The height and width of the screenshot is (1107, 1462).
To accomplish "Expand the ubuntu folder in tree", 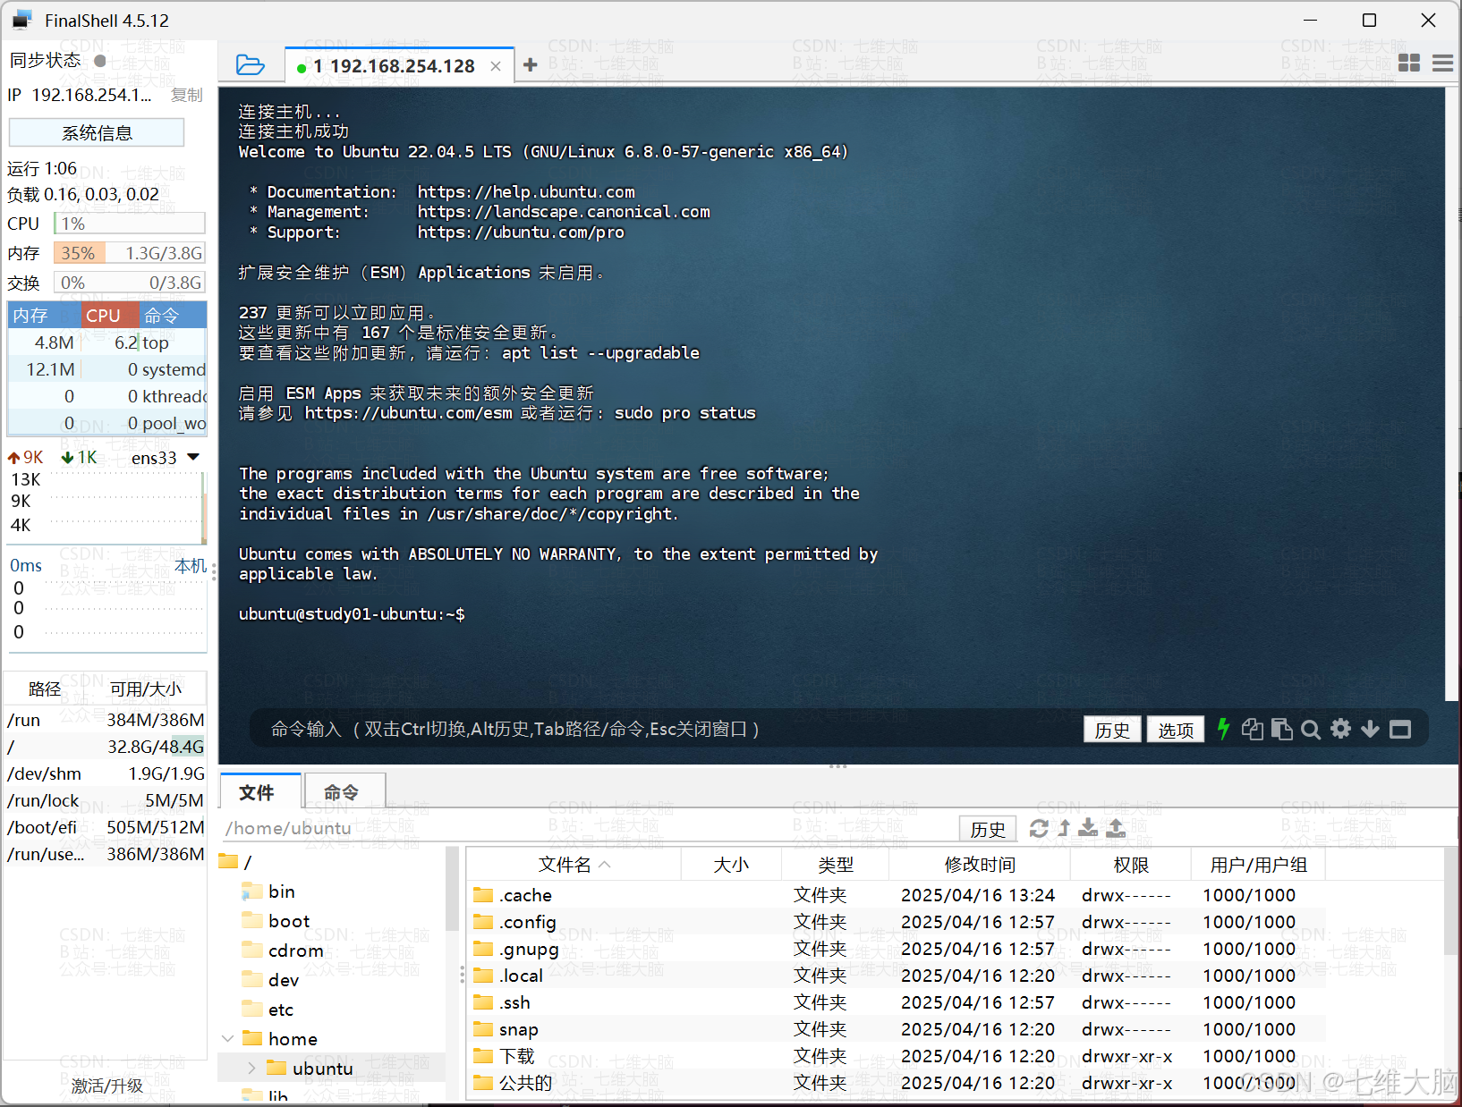I will pos(251,1069).
